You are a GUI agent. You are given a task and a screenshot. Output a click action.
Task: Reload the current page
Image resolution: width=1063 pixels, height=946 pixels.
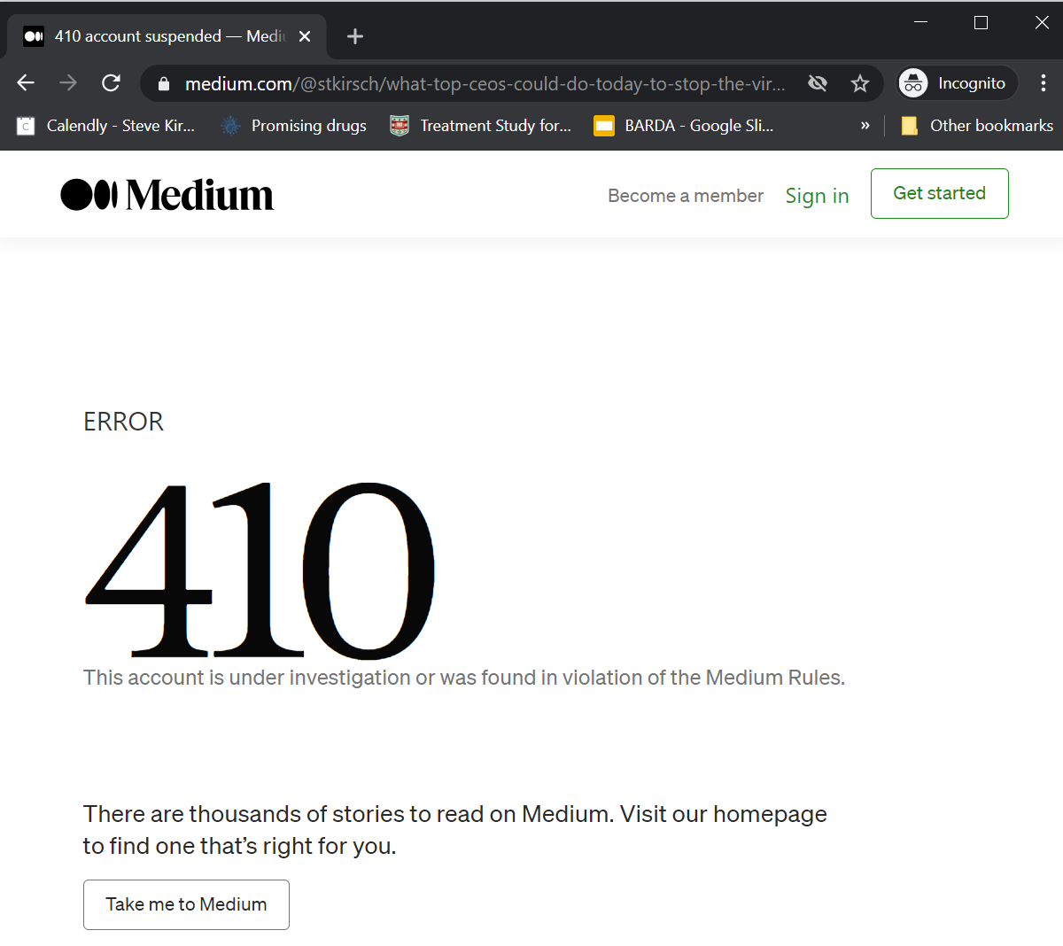pyautogui.click(x=111, y=83)
